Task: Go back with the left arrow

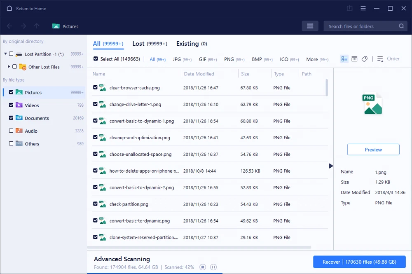Action: pos(9,26)
